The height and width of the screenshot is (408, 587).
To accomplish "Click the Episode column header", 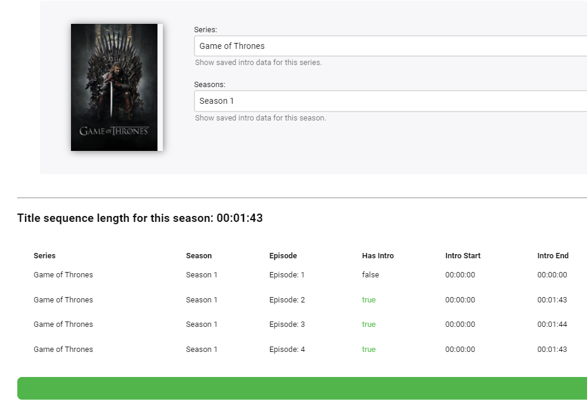I will [283, 256].
